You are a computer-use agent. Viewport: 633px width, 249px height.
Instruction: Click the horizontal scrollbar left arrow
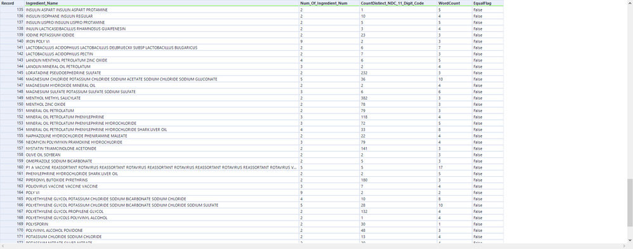coord(3,246)
